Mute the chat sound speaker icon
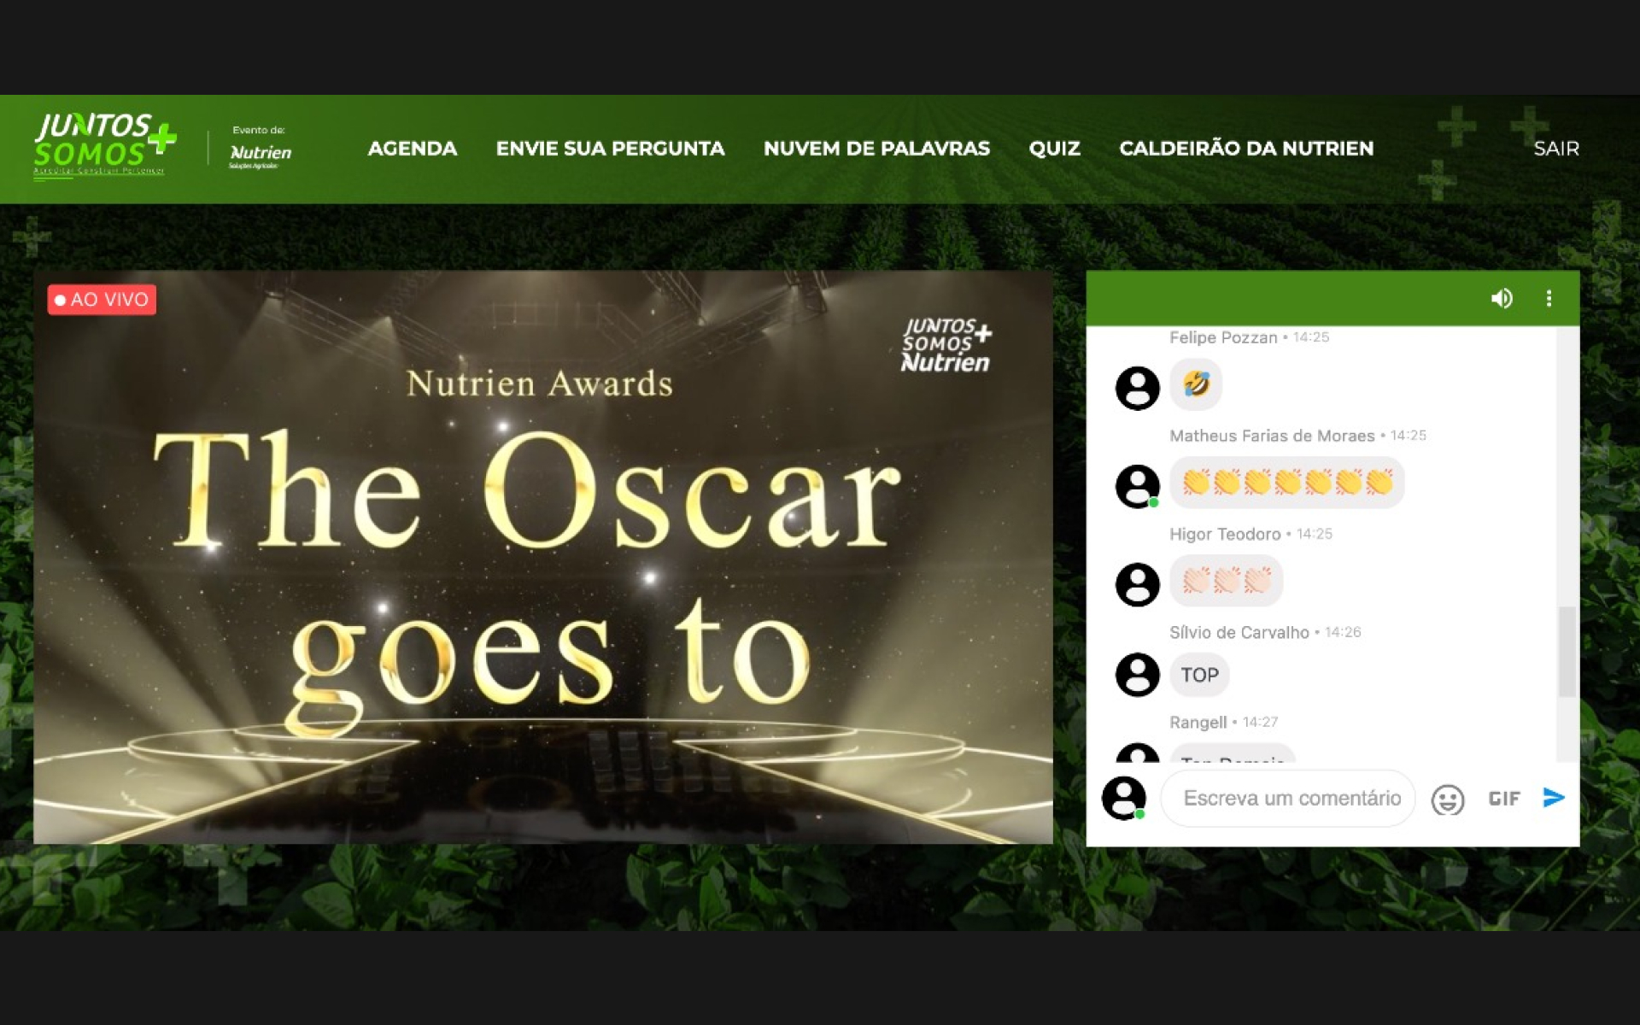This screenshot has width=1640, height=1025. [x=1501, y=298]
